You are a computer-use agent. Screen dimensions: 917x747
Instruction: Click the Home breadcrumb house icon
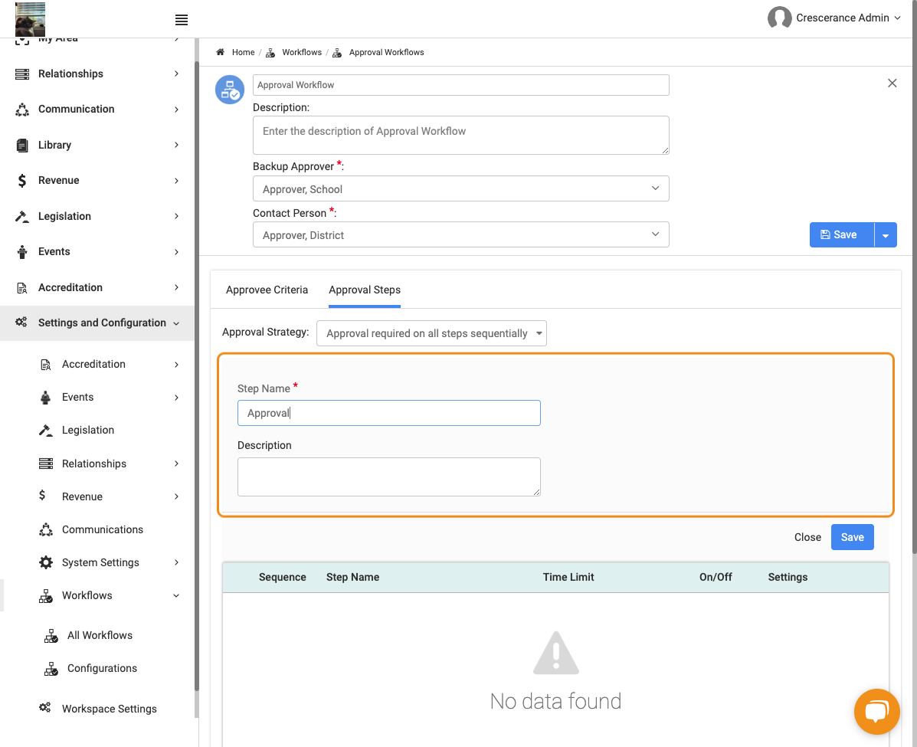point(221,52)
